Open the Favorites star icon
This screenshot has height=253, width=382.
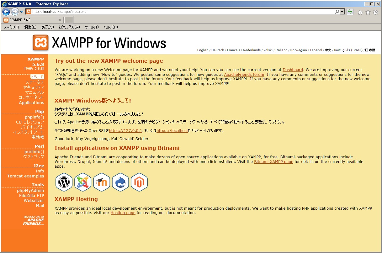click(x=368, y=12)
